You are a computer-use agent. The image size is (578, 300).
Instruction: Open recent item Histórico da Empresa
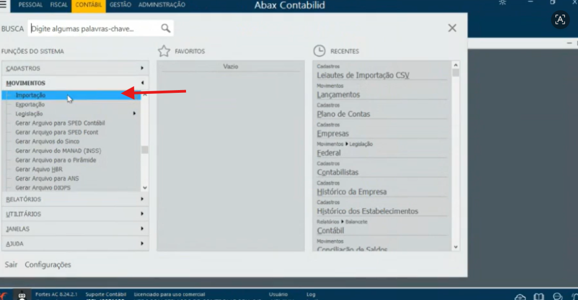click(x=352, y=192)
